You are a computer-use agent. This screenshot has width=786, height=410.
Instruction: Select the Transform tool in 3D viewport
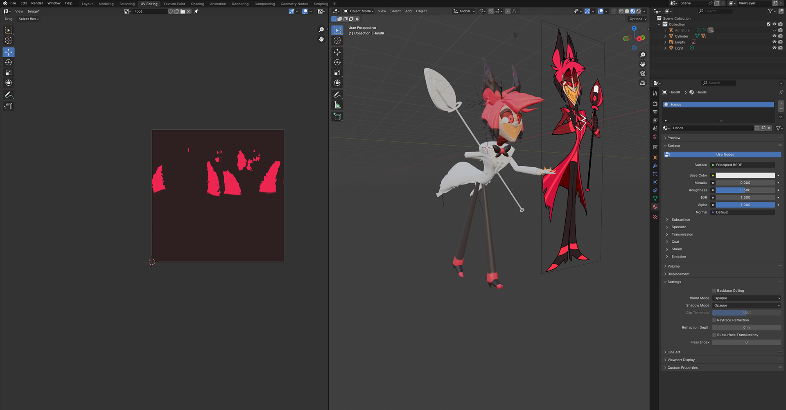pyautogui.click(x=337, y=83)
